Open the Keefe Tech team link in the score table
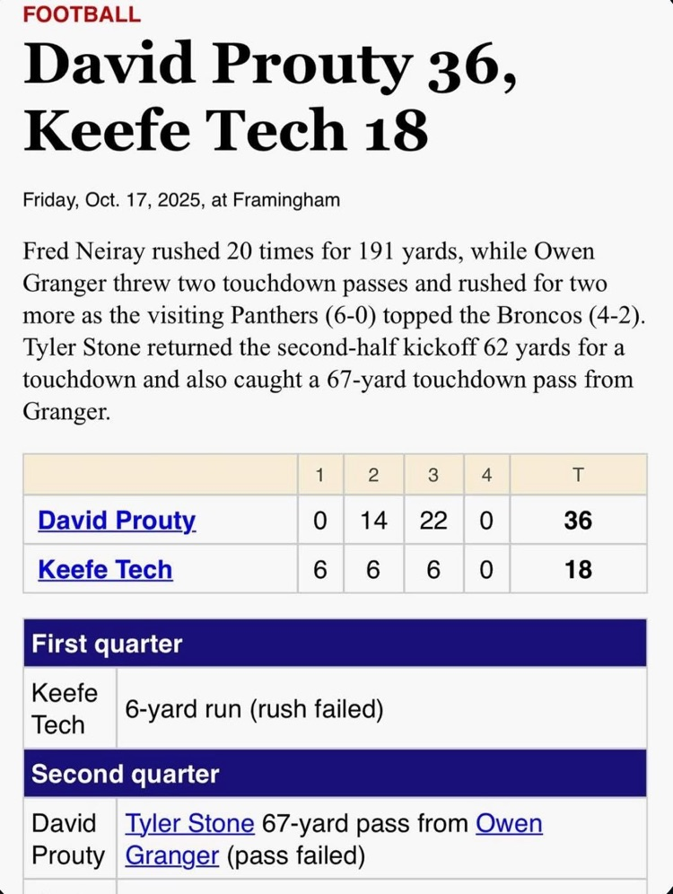This screenshot has width=673, height=894. pos(105,569)
